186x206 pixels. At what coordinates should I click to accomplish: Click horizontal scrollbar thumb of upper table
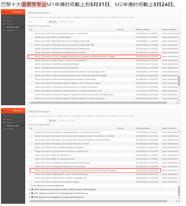[99, 103]
